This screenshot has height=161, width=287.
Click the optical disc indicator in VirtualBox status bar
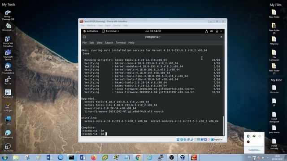point(181,140)
